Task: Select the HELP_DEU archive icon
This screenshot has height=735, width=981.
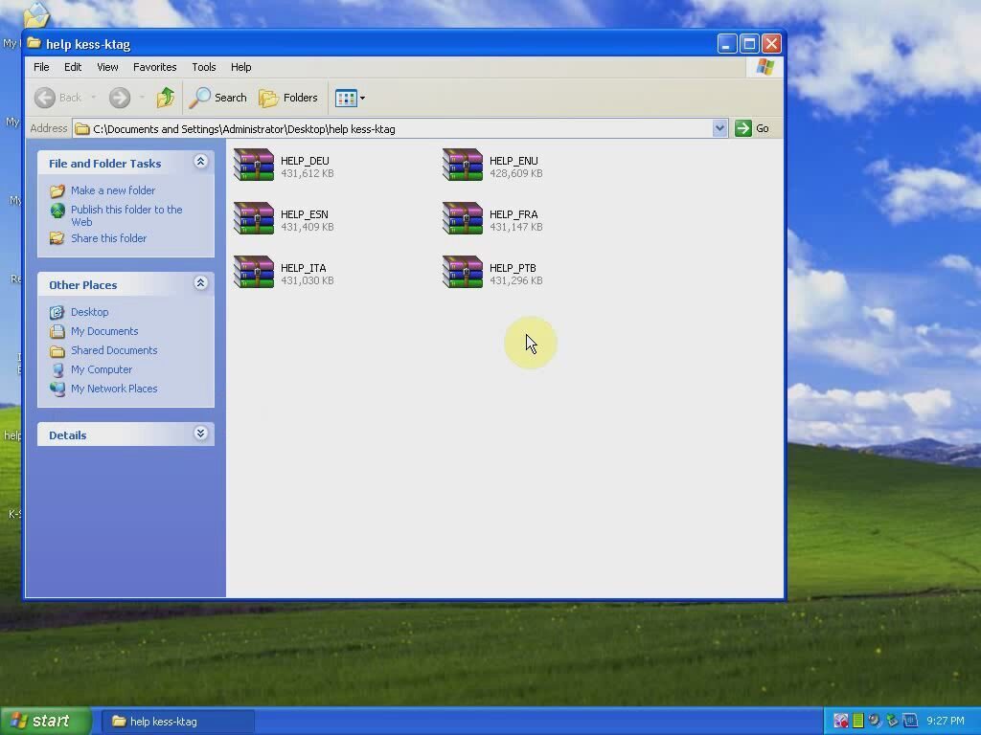Action: 254,165
